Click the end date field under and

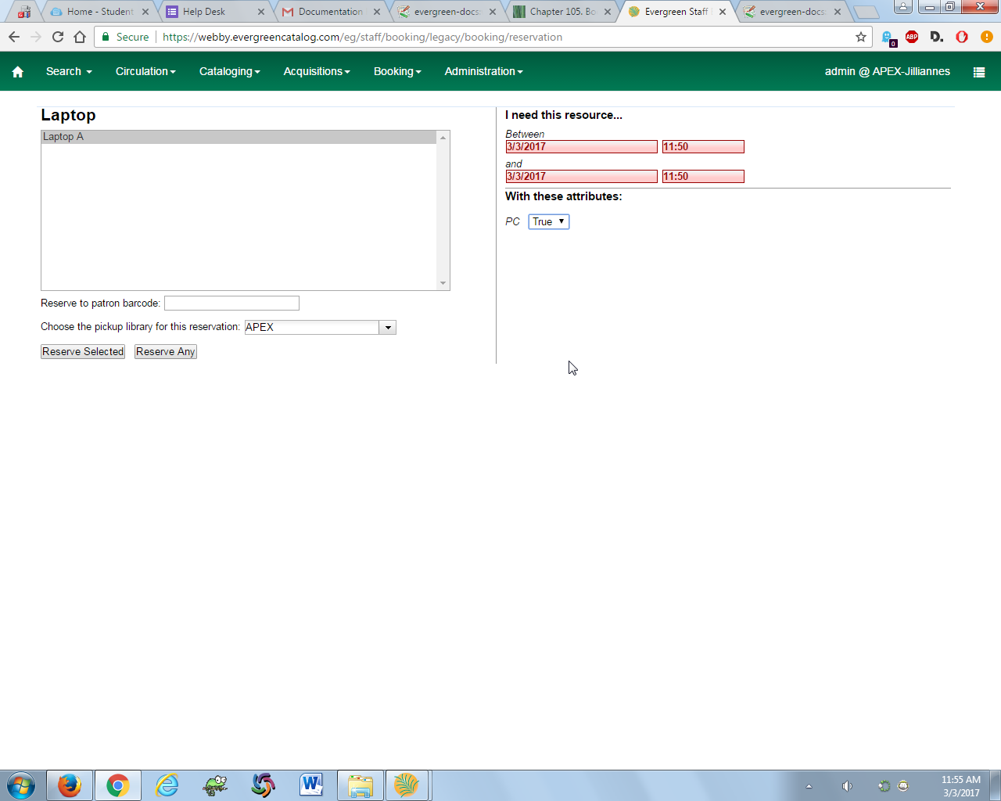pos(581,177)
